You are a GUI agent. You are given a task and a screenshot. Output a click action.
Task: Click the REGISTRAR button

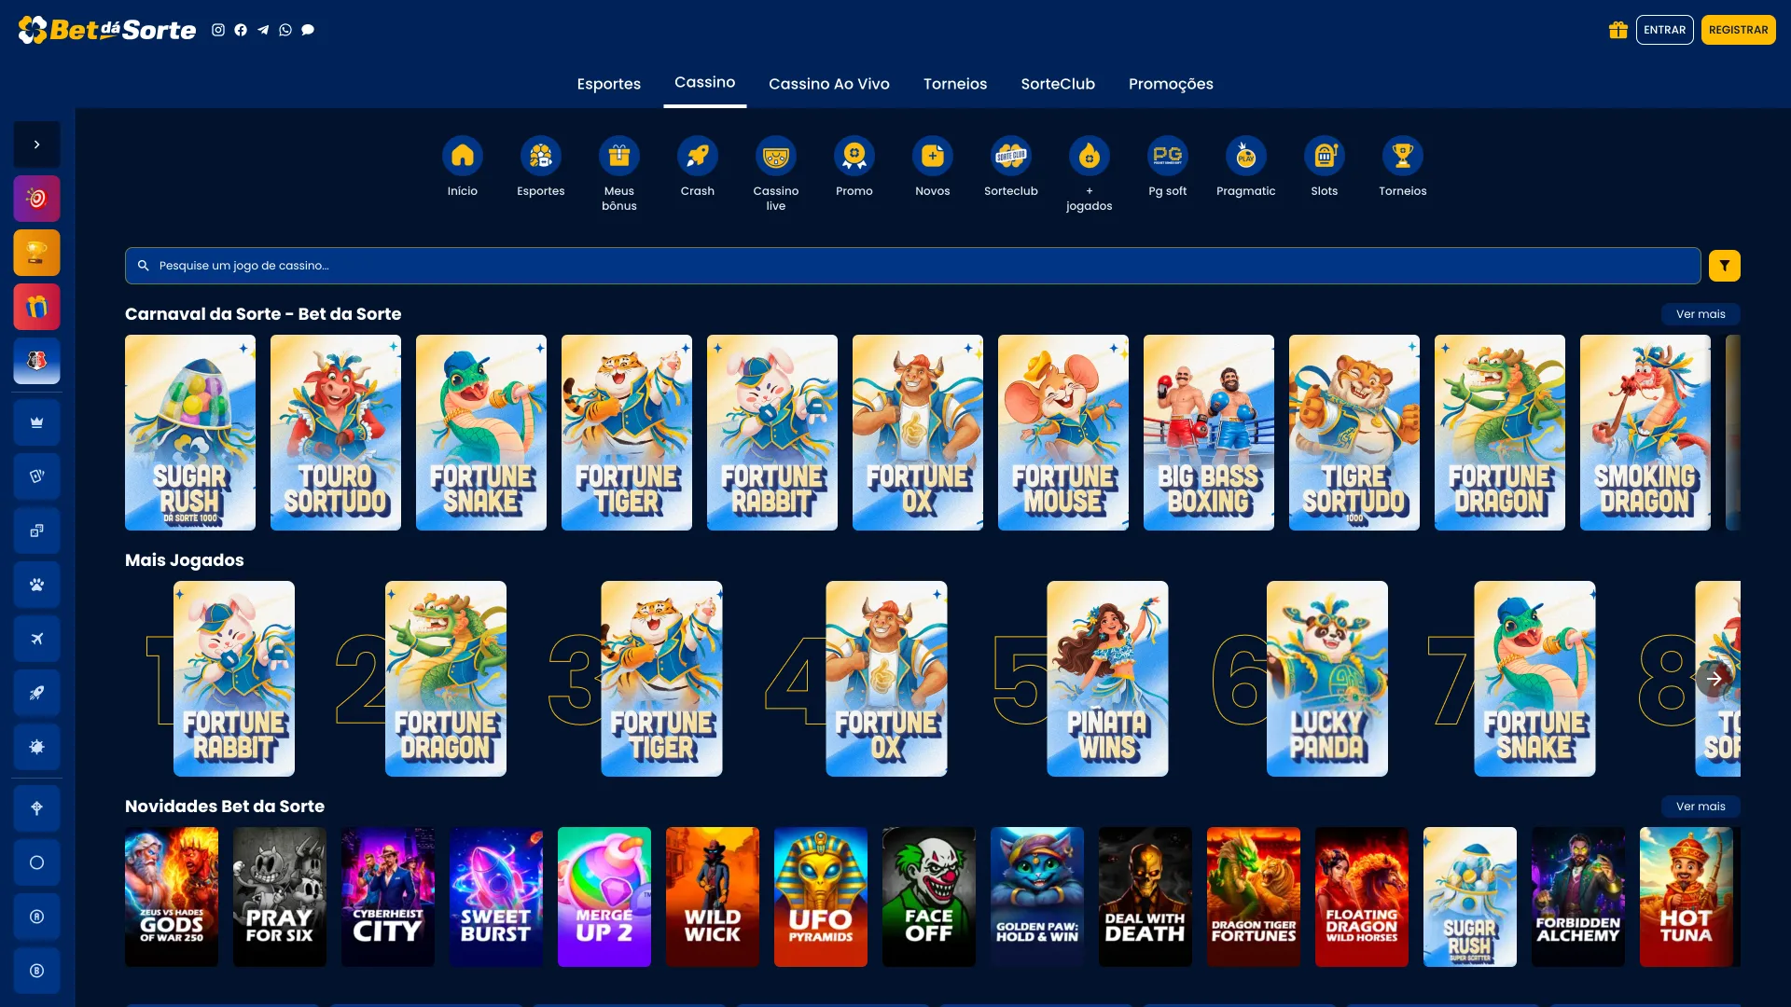point(1739,30)
